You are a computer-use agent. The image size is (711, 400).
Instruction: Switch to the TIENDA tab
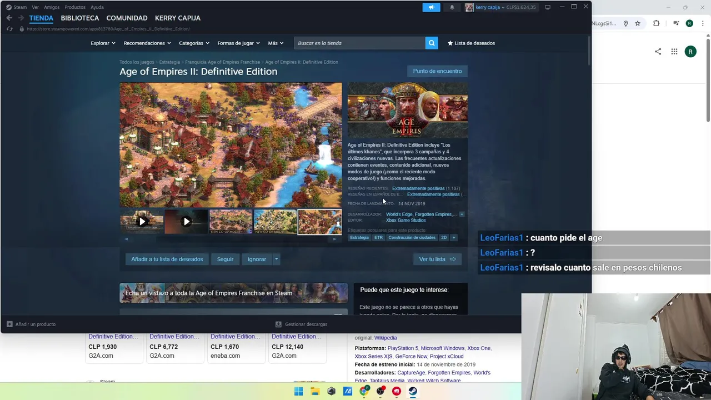pos(41,18)
